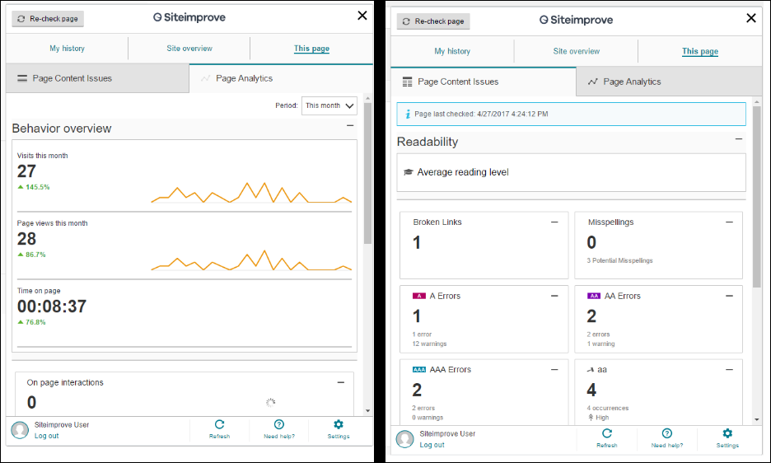This screenshot has width=771, height=463.
Task: Collapse the AA Errors card
Action: pos(729,297)
